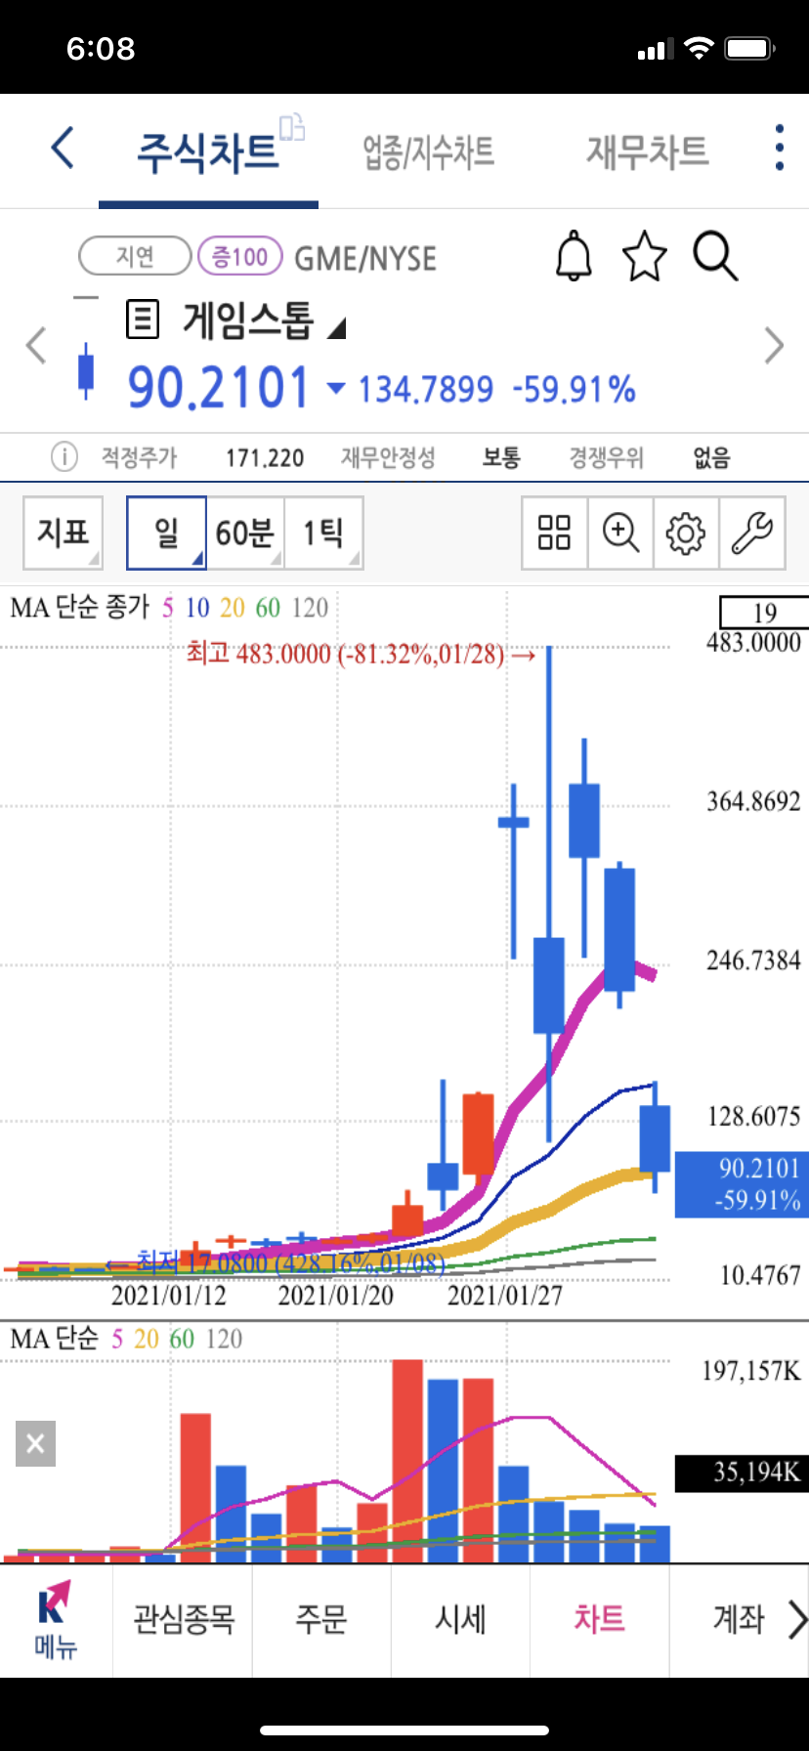Image resolution: width=809 pixels, height=1751 pixels.
Task: Tap GME/NYSE ticker label
Action: 365,258
